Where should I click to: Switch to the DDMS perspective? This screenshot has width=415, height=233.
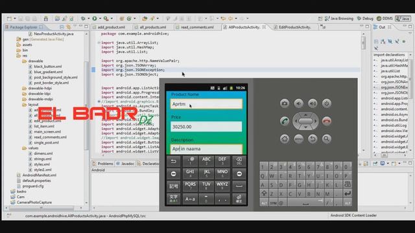pos(385,19)
